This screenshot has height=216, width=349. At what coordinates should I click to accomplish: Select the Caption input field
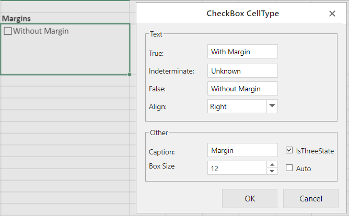(x=242, y=150)
